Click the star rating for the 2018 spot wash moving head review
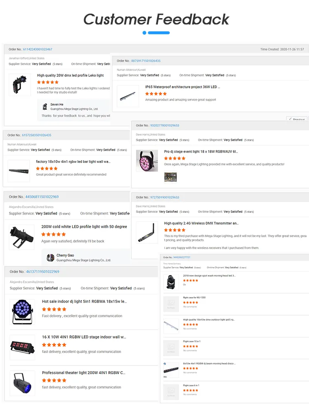Viewport: 309px width, 417px height. coord(190,280)
